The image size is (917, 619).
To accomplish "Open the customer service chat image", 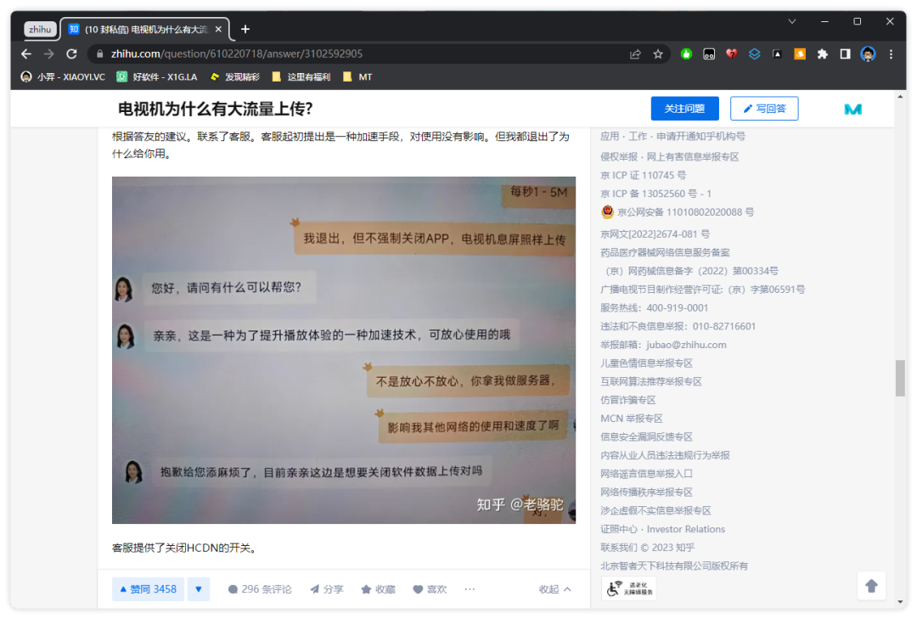I will [344, 350].
